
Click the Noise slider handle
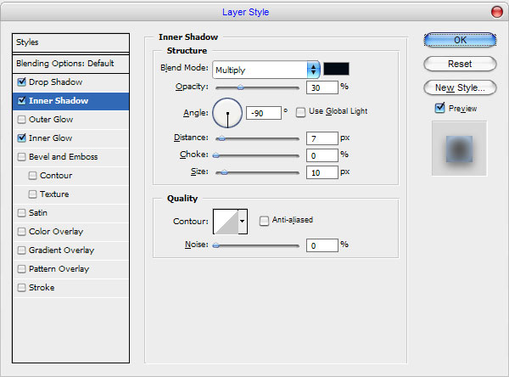pos(215,245)
